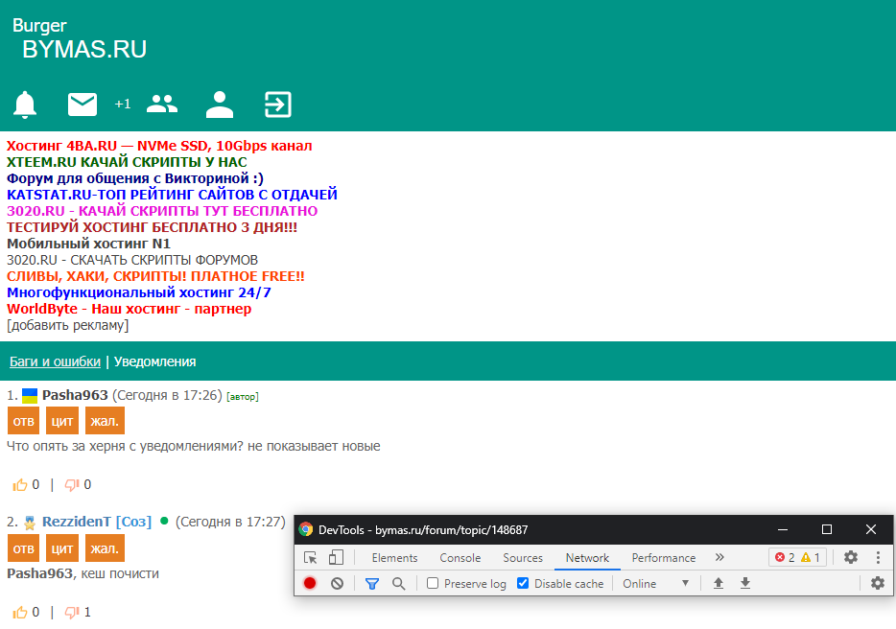Toggle the DevTools network filter funnel
Screen dimensions: 896x629
(372, 583)
